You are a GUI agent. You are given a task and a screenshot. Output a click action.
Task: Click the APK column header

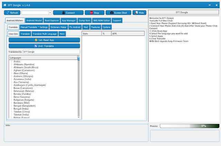[128, 34]
